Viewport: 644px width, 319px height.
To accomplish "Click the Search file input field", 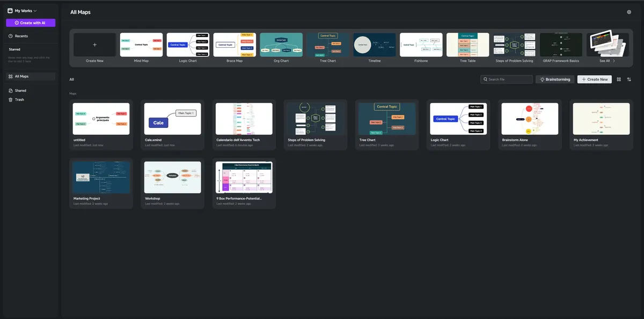I will [507, 79].
